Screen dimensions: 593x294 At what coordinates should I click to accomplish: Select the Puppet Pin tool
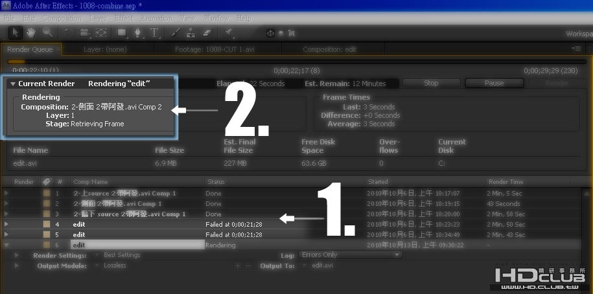[228, 33]
